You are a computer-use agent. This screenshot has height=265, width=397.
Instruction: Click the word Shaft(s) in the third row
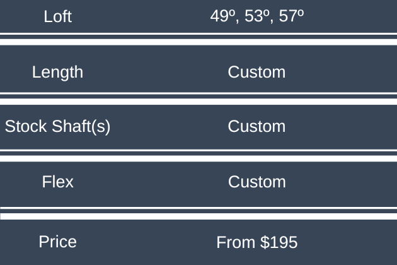point(81,126)
